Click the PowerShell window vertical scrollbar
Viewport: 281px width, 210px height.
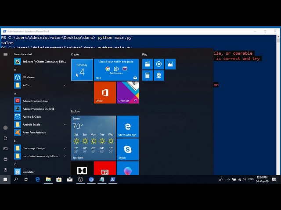278,105
